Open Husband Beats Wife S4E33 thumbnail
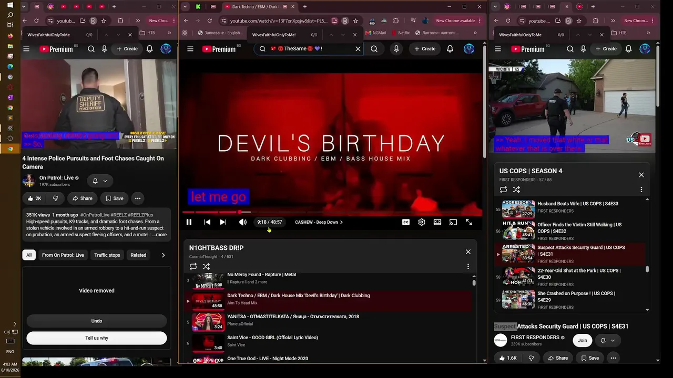 [x=518, y=209]
